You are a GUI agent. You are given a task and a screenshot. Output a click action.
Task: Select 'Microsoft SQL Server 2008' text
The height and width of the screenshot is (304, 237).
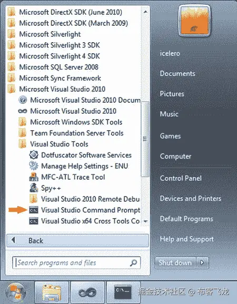(58, 67)
